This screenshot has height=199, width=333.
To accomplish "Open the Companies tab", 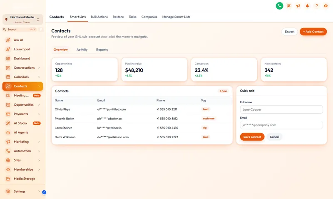I will (149, 17).
